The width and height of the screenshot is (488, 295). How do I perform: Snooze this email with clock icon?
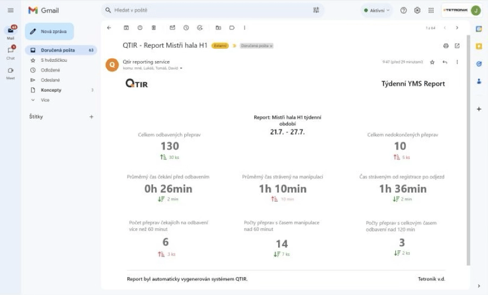(186, 28)
